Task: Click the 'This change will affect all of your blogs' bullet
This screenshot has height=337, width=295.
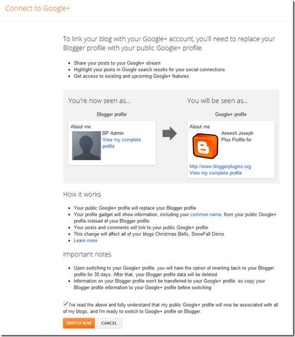Action: 149,234
